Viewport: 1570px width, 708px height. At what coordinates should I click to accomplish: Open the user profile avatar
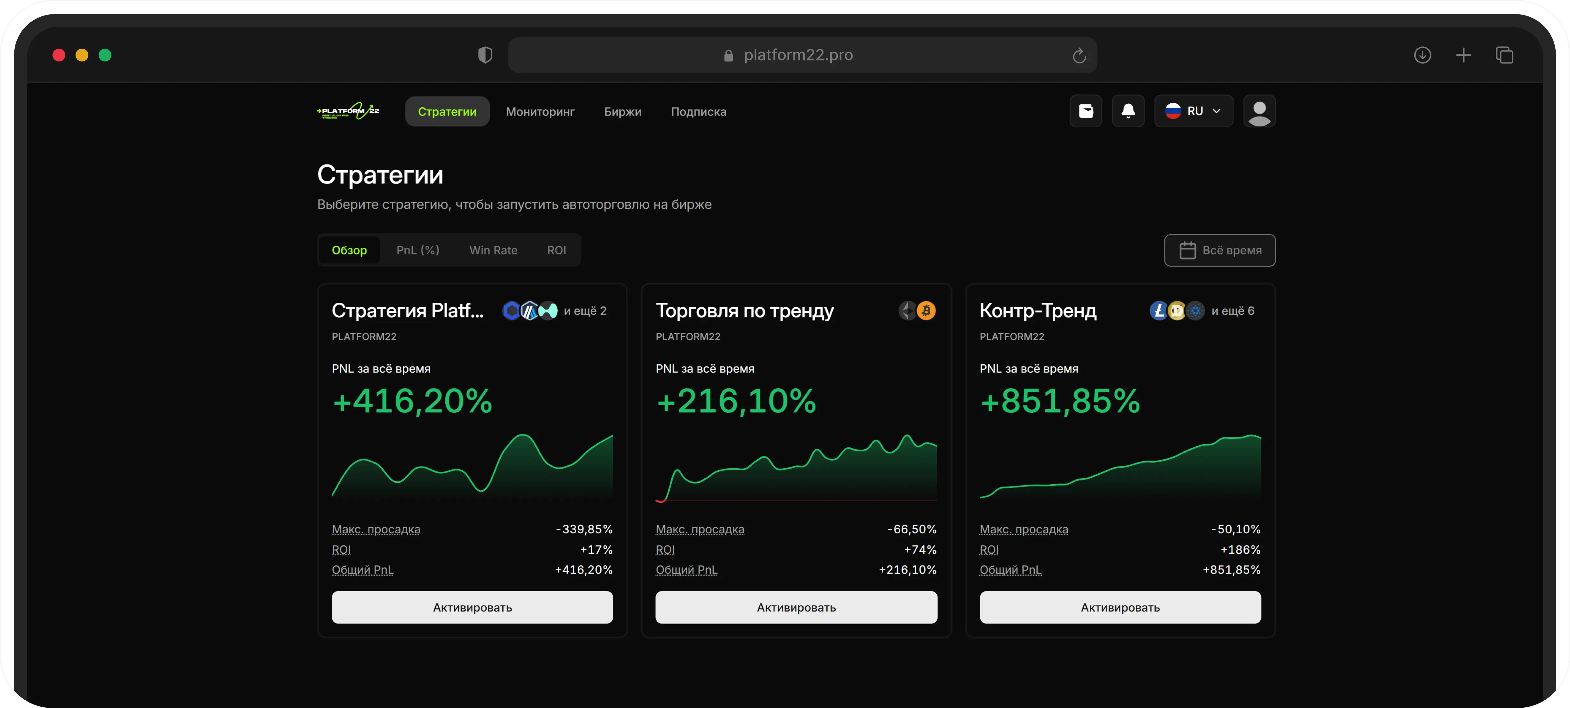[1259, 111]
